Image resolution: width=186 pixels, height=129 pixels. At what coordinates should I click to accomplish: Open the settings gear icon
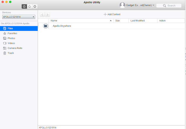coord(35,6)
